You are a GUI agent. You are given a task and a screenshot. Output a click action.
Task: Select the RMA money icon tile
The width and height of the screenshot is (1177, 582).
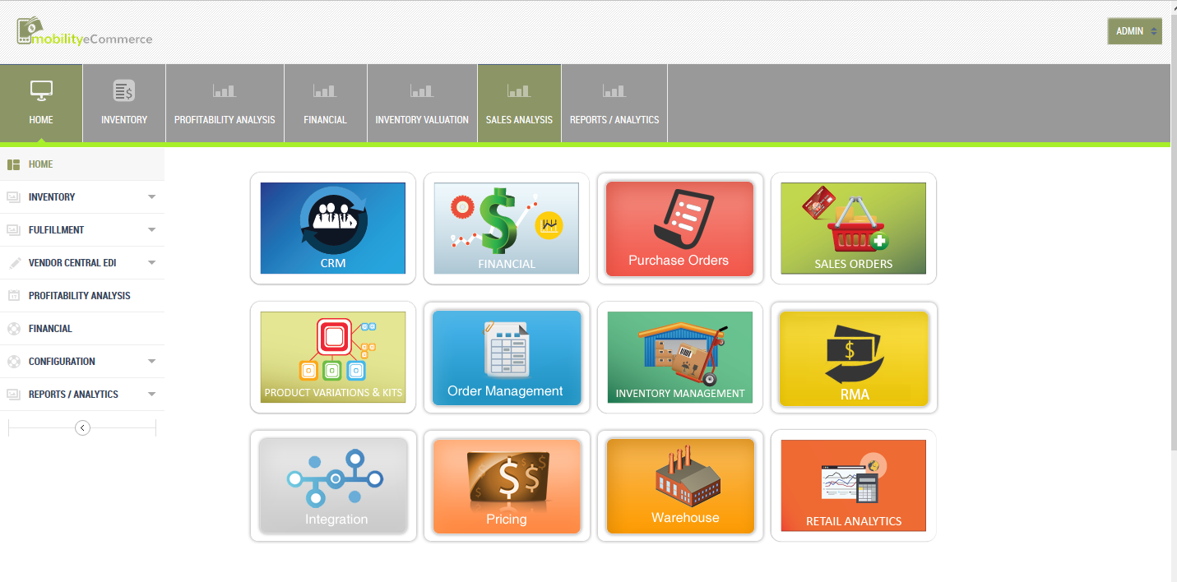pos(853,357)
